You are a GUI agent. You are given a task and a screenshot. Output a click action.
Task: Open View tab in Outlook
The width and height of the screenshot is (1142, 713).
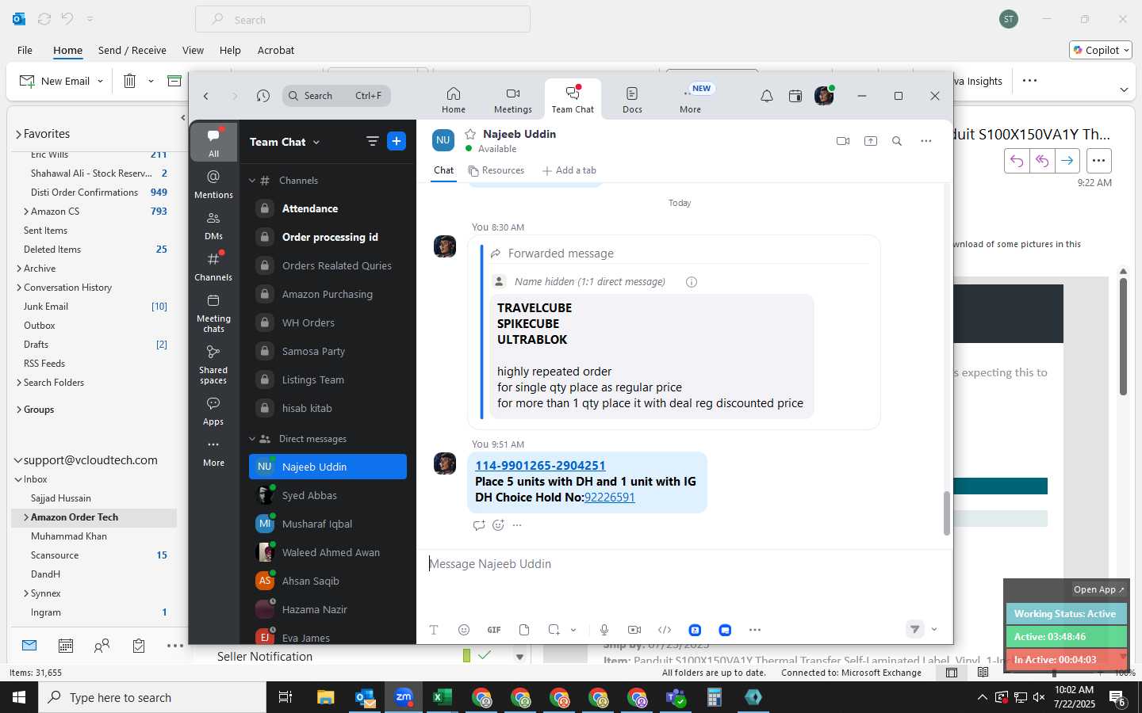pyautogui.click(x=193, y=50)
